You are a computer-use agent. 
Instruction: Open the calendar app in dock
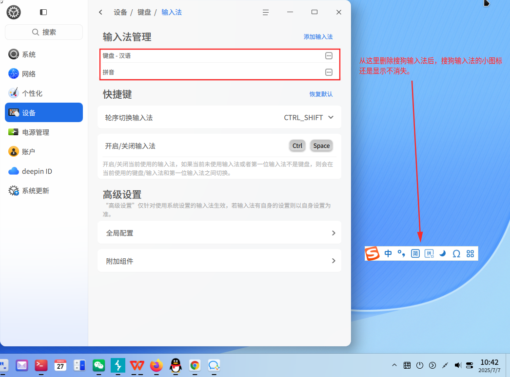click(60, 366)
